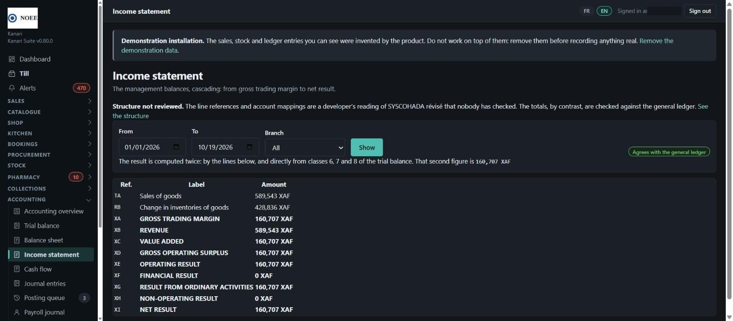This screenshot has width=733, height=321.
Task: Click the Balance sheet icon
Action: [x=17, y=241]
